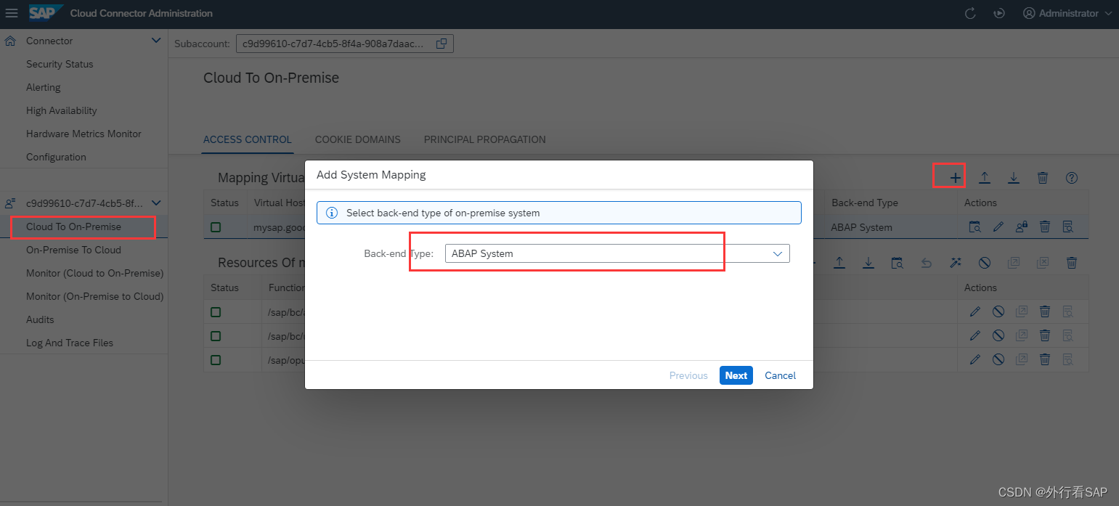
Task: Edit the ABAP System mapping pencil icon
Action: point(998,227)
